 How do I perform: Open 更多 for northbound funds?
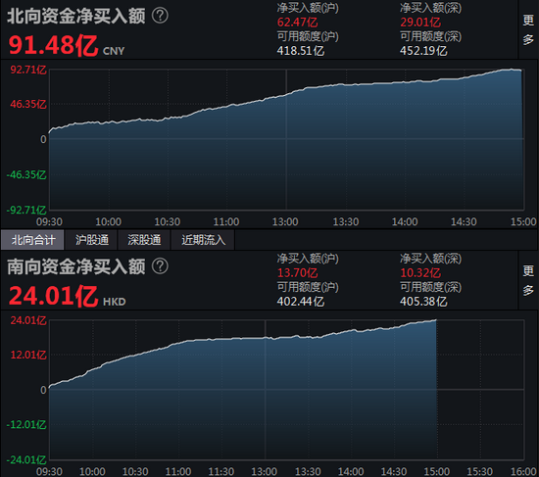tap(528, 29)
